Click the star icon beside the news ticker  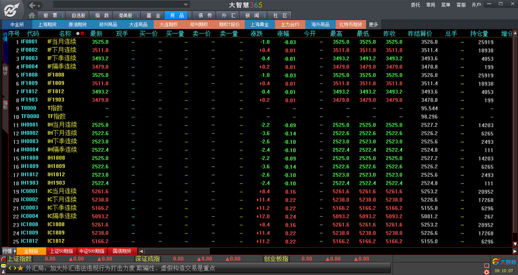tap(21, 268)
